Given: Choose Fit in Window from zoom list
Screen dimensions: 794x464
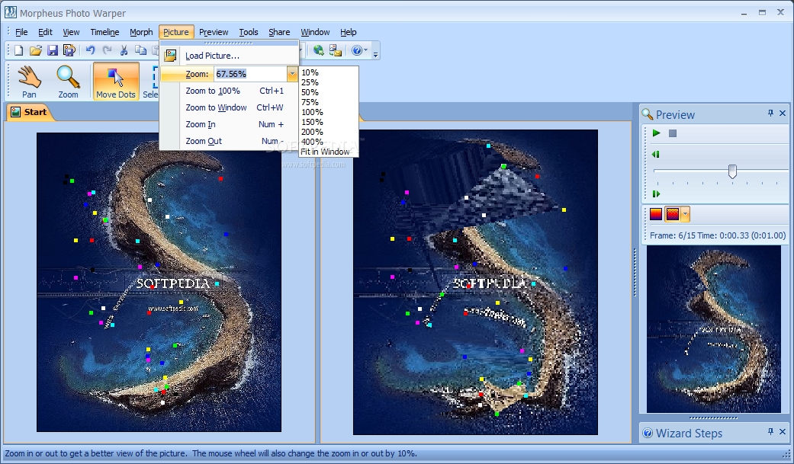Looking at the screenshot, I should point(325,152).
